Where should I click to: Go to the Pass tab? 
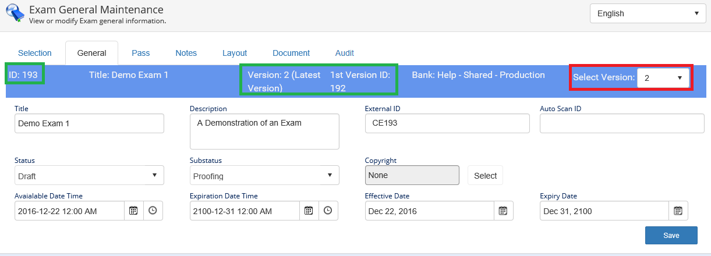click(x=140, y=53)
